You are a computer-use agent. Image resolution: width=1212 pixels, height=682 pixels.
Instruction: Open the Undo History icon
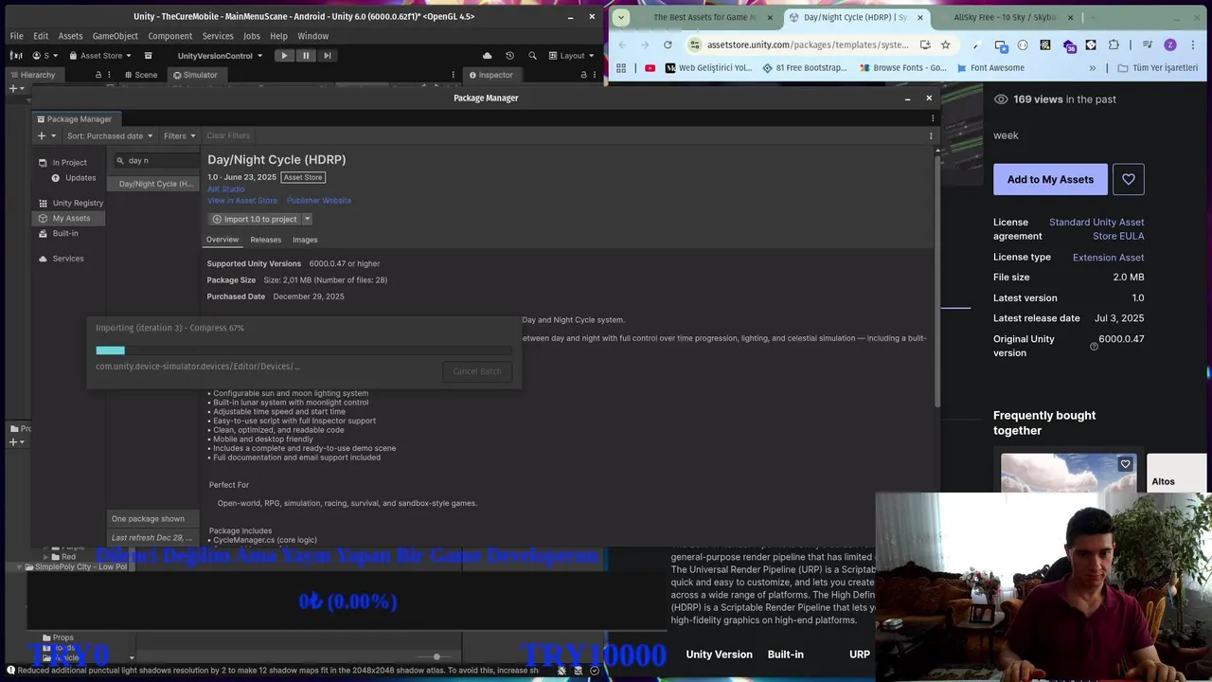click(509, 56)
